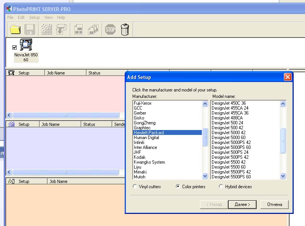Click the disabled Назад back button
Screen dimensions: 305x226
coord(214,204)
